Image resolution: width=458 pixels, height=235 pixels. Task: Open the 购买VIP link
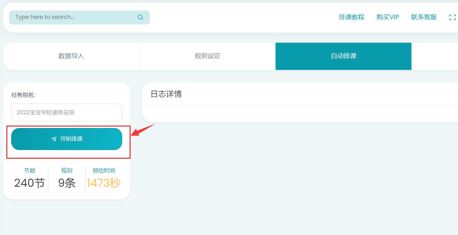[388, 17]
